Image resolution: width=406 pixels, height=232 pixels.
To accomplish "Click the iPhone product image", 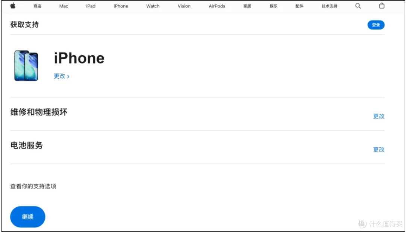I will coord(26,66).
